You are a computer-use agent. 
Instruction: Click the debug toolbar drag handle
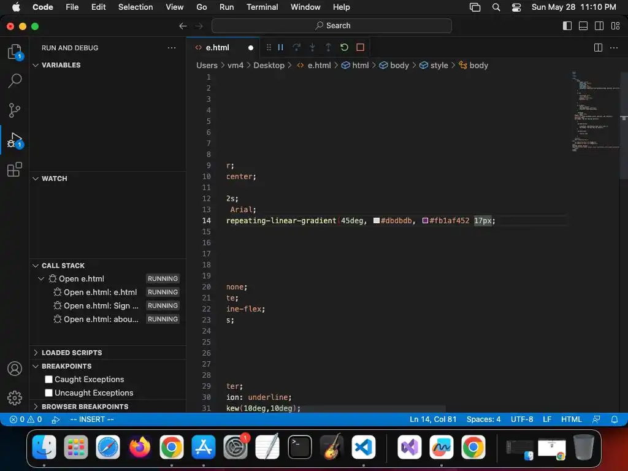coord(269,47)
